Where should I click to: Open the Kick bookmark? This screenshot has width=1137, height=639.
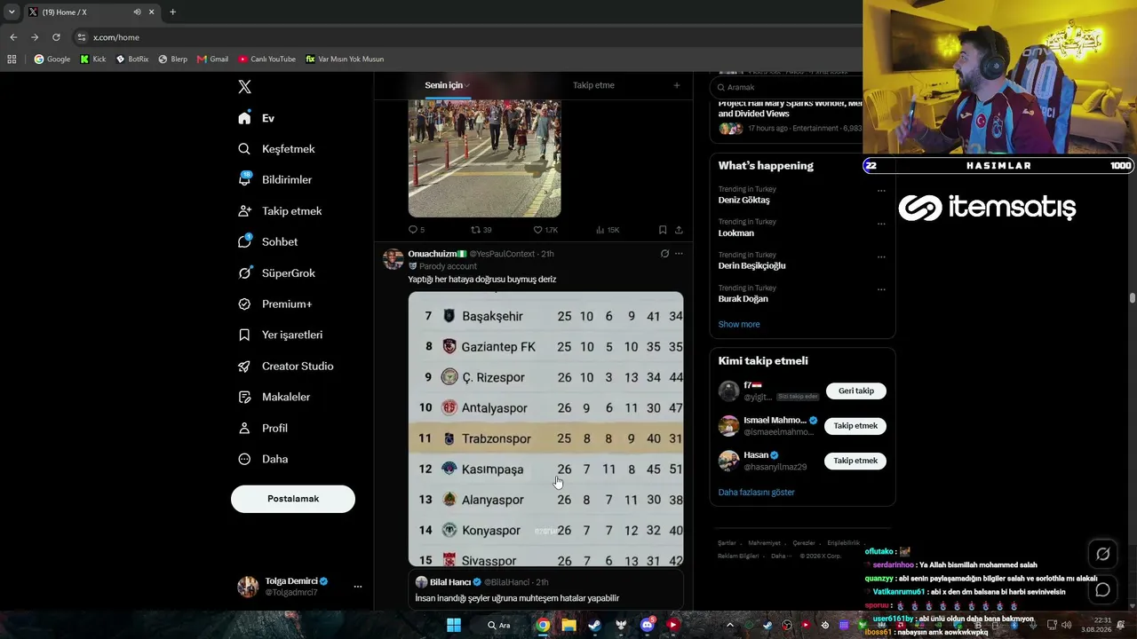tap(92, 59)
